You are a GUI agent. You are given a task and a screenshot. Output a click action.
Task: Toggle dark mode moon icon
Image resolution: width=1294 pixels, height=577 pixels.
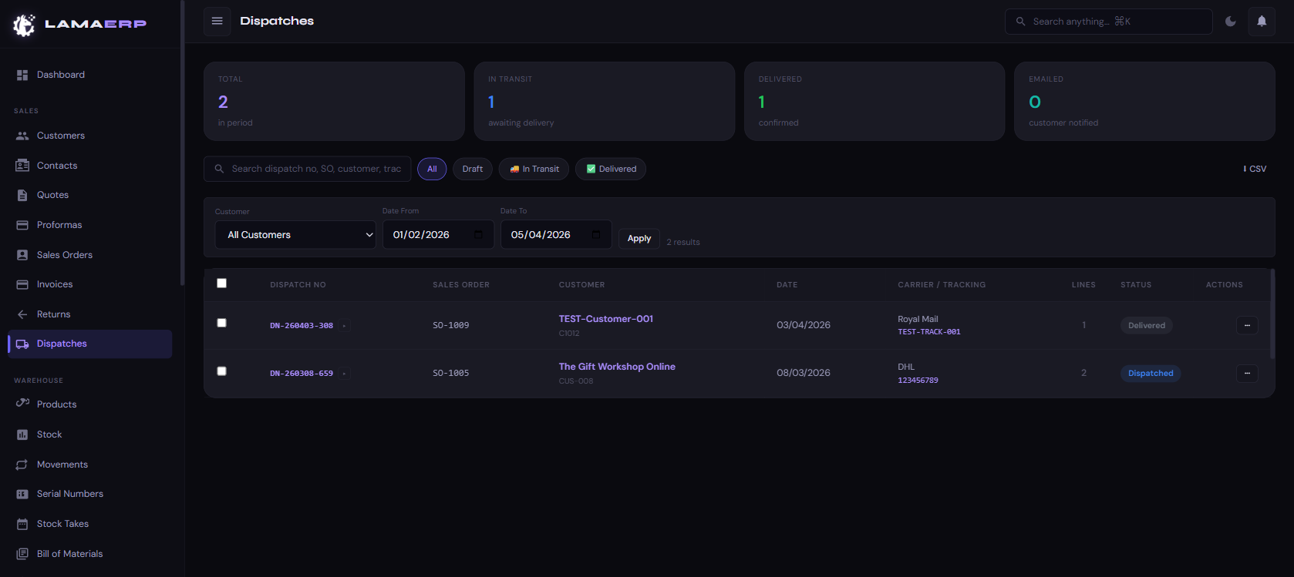1231,22
